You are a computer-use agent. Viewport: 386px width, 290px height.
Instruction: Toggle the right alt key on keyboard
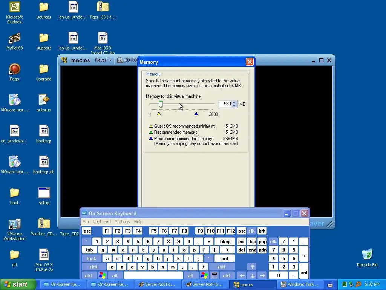pos(190,275)
